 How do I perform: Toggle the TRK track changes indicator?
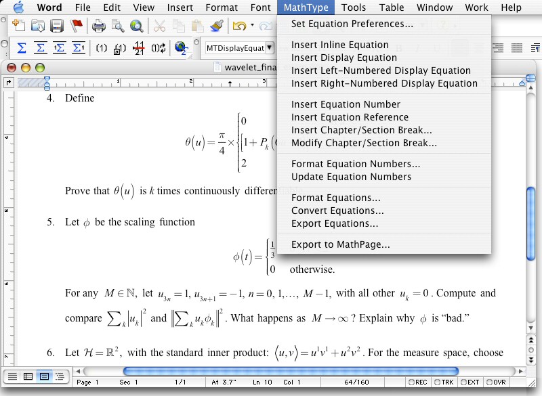coord(444,382)
